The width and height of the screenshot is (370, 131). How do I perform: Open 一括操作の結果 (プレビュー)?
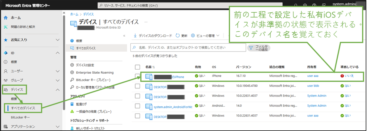(x=94, y=111)
